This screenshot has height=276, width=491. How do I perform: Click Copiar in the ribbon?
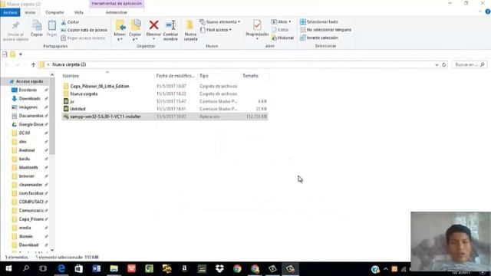tap(37, 28)
